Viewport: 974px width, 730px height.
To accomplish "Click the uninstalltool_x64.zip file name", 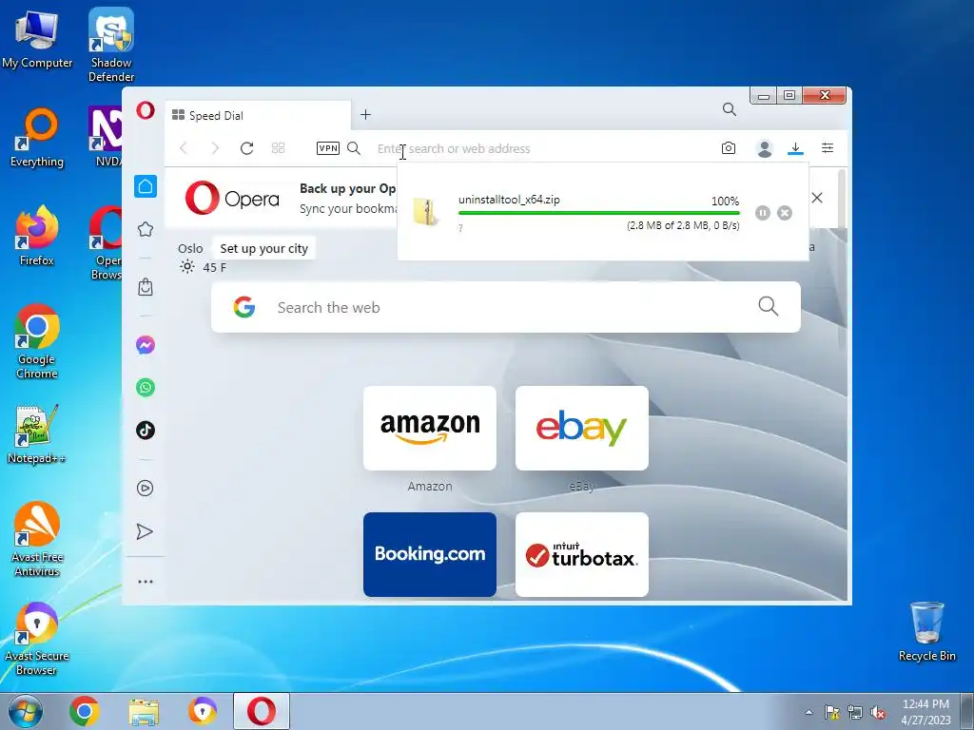I will [510, 200].
